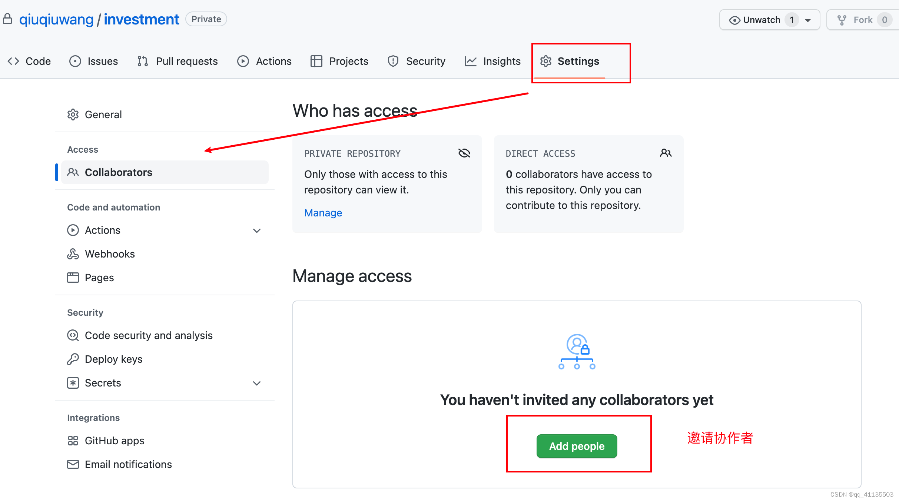Image resolution: width=899 pixels, height=501 pixels.
Task: Click the 'Manage access' heading text
Action: coord(352,276)
